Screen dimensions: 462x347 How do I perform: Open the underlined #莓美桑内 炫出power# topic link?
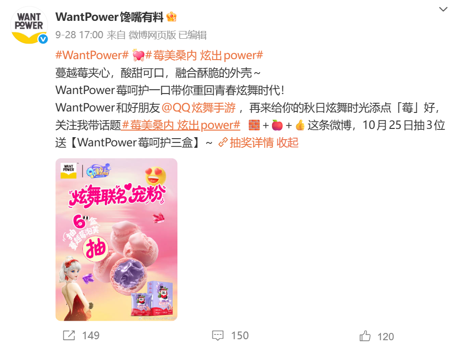click(x=181, y=125)
